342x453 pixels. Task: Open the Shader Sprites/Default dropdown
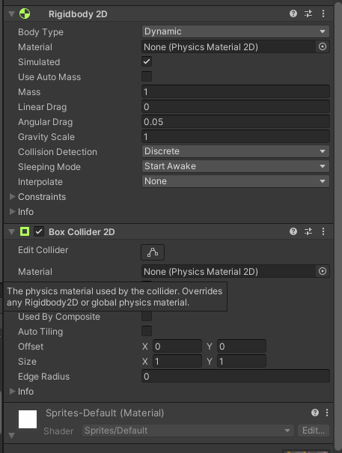(188, 431)
